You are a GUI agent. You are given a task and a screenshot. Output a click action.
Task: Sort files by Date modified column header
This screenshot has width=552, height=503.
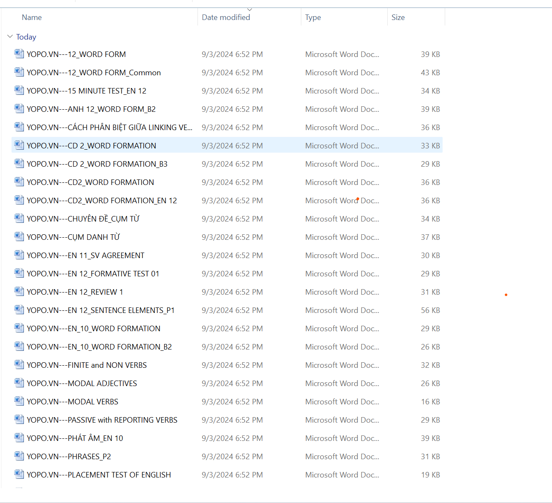point(226,17)
